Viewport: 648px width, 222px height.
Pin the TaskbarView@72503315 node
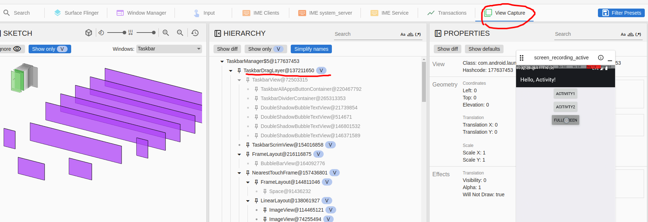[248, 80]
